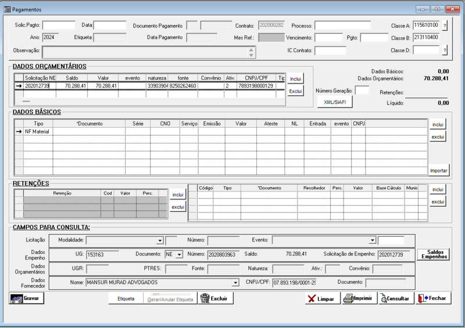This screenshot has width=465, height=328.
Task: Click the Saldos Empenhos button
Action: 433,254
